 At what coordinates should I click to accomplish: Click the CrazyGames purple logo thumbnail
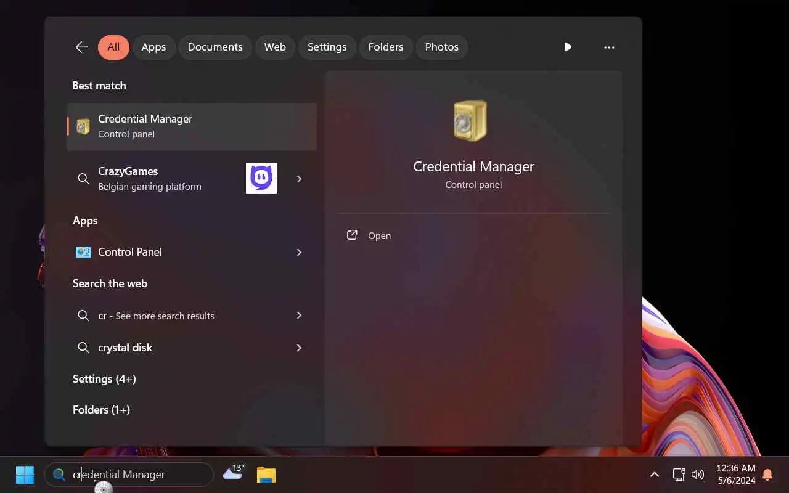(x=261, y=178)
